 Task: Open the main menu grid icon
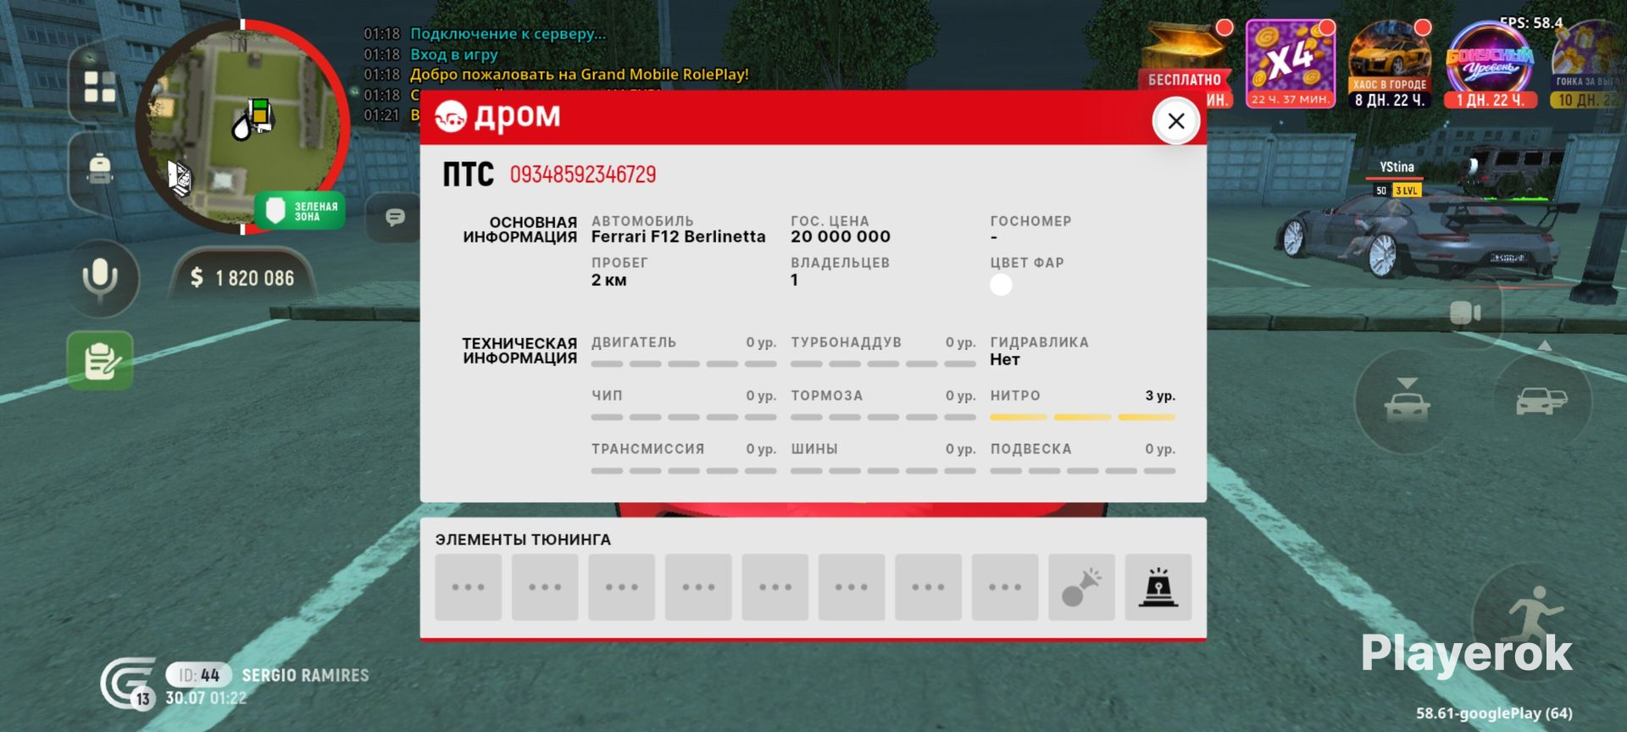pyautogui.click(x=100, y=86)
